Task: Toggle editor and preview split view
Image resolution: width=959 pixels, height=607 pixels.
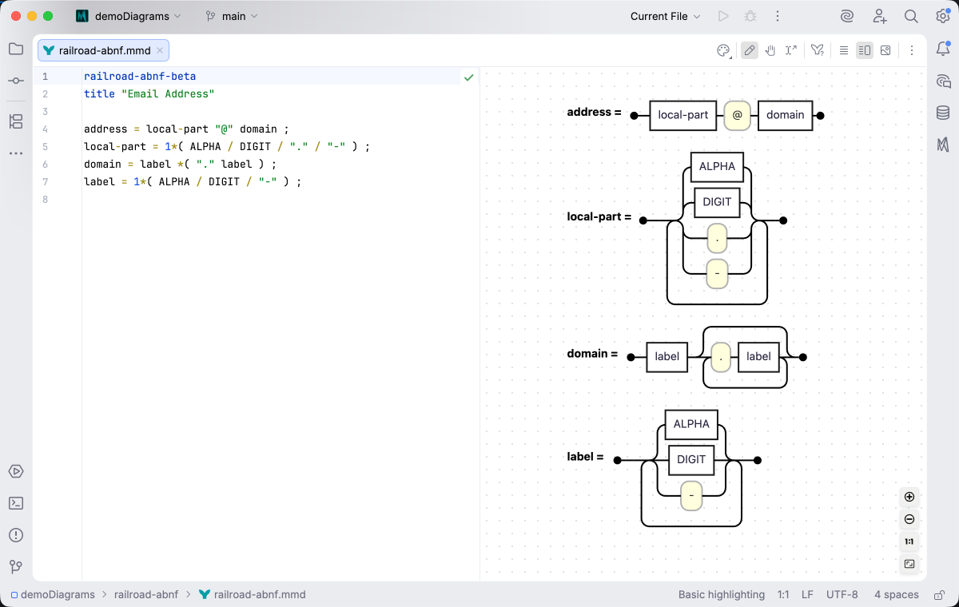Action: [x=865, y=50]
